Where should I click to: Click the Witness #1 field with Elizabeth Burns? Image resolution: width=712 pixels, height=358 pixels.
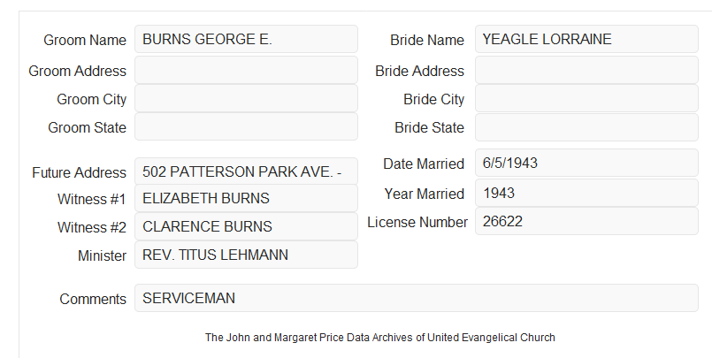(246, 198)
